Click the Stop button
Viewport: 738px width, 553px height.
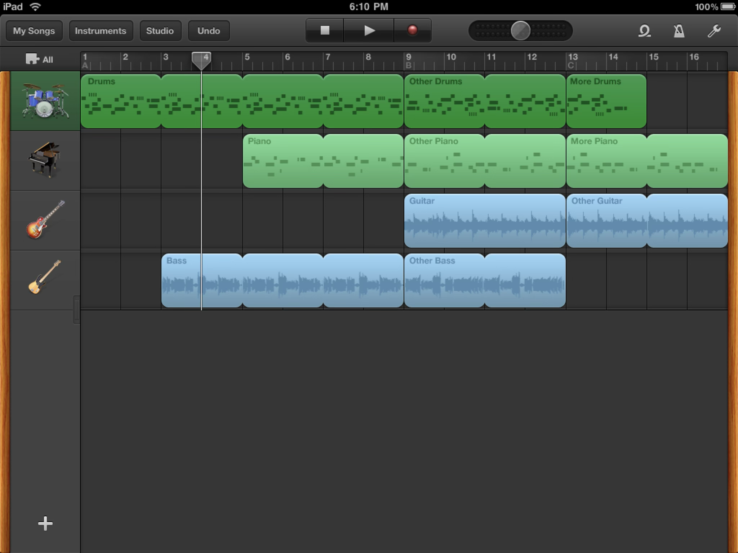pos(325,31)
